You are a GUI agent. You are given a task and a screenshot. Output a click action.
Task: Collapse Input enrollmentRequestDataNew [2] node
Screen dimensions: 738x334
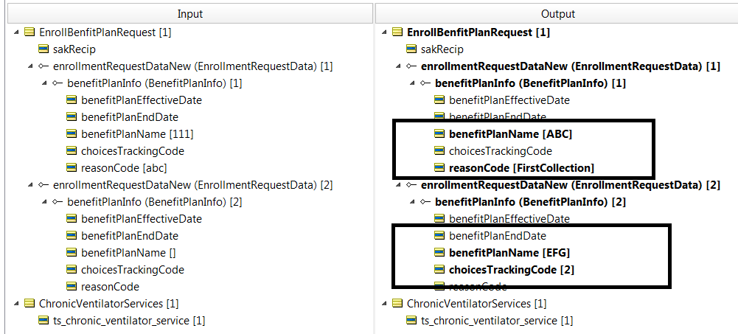click(31, 185)
